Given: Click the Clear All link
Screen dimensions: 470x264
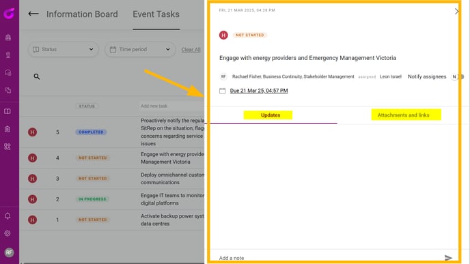Looking at the screenshot, I should tap(191, 50).
